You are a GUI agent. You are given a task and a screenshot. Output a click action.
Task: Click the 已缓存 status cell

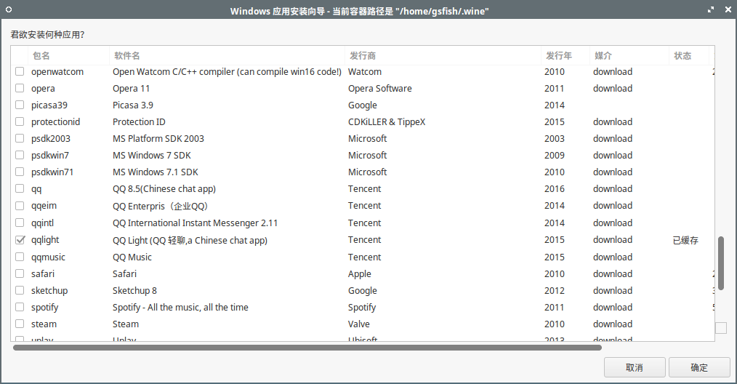(x=685, y=240)
